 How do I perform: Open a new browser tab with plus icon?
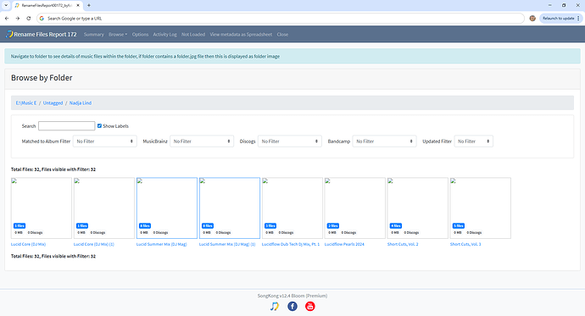click(x=89, y=5)
